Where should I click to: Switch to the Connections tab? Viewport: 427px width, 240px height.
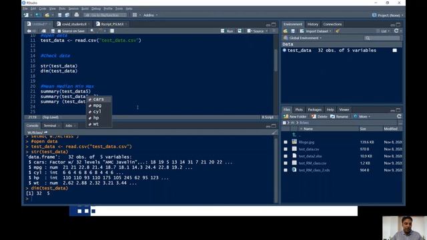click(332, 24)
